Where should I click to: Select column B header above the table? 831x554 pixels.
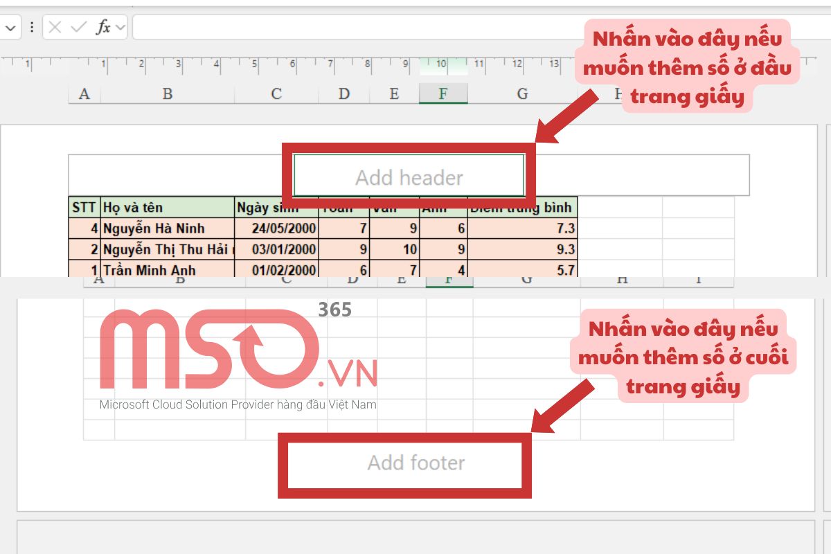pos(168,93)
